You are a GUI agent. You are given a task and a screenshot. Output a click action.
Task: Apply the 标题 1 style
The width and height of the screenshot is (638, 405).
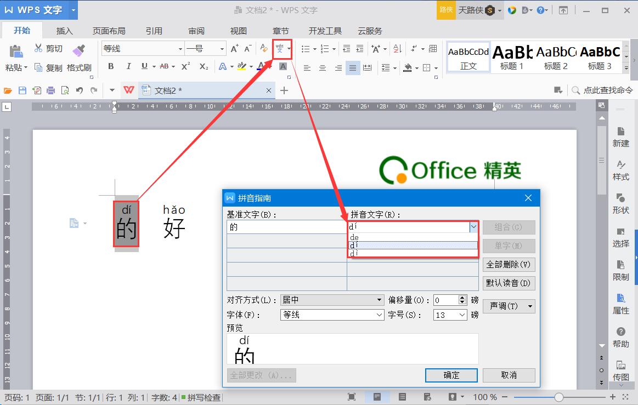tap(512, 58)
